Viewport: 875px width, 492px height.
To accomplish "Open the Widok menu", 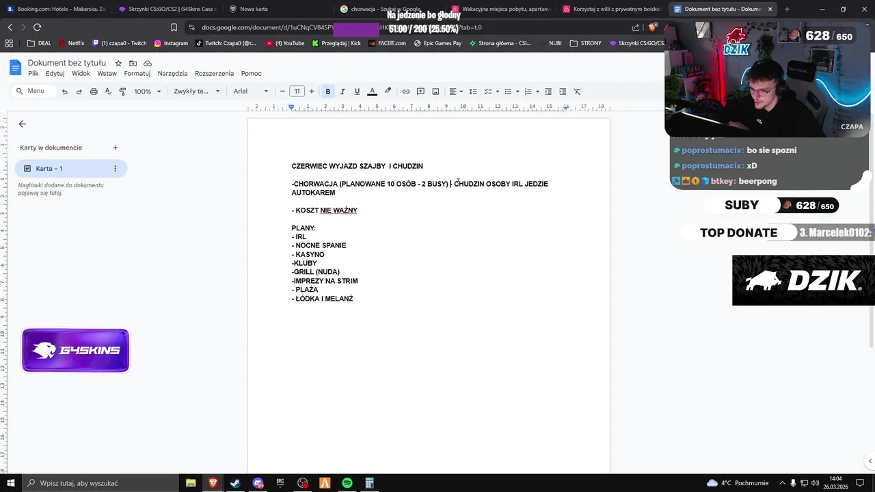I will (81, 74).
